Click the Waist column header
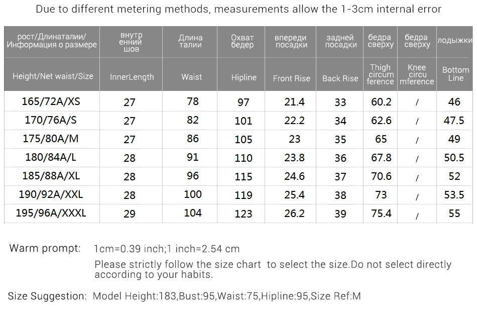Screen dimensions: 477x315 [192, 77]
